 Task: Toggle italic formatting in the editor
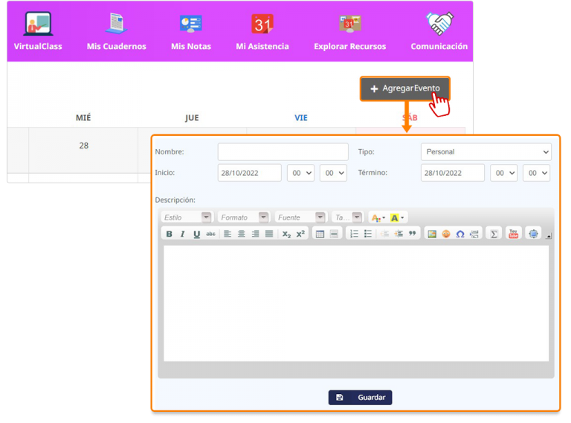pos(183,234)
